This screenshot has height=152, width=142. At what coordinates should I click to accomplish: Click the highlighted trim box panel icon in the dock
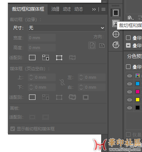coord(116,13)
